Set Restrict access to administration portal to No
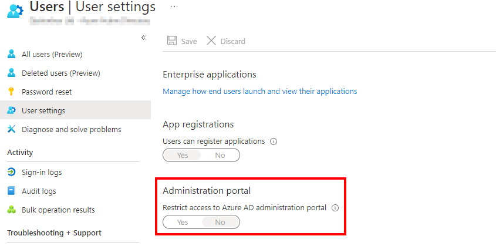The image size is (496, 246). pos(220,222)
